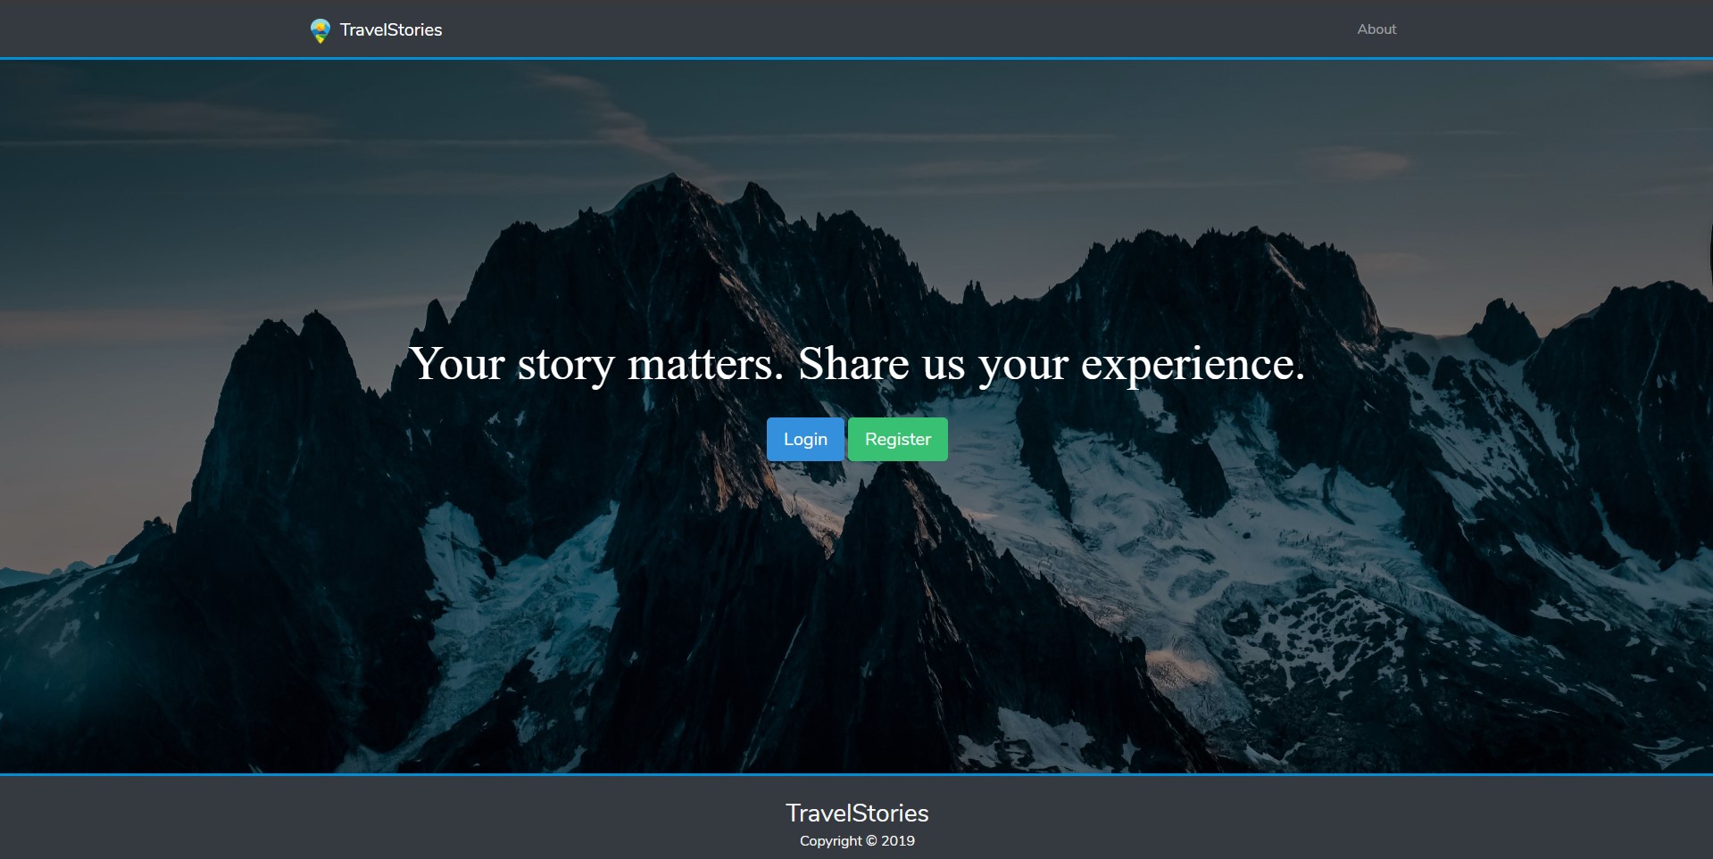Click the word "story" in the hero headline
1713x859 pixels.
pyautogui.click(x=565, y=364)
